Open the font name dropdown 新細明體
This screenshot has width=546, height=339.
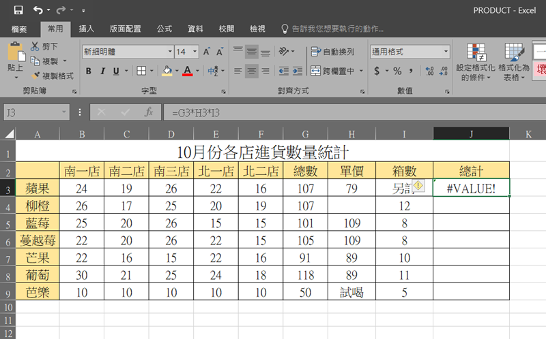click(x=128, y=52)
